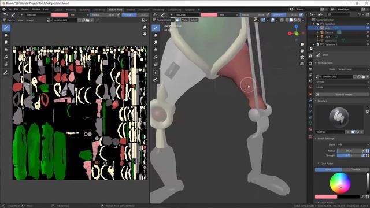Screen dimensions: 370x208
Task: Toggle visibility of Collection in outliner
Action: tap(368, 24)
